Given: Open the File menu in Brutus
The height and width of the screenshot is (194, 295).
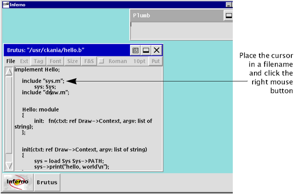Looking at the screenshot, I should 11,61.
